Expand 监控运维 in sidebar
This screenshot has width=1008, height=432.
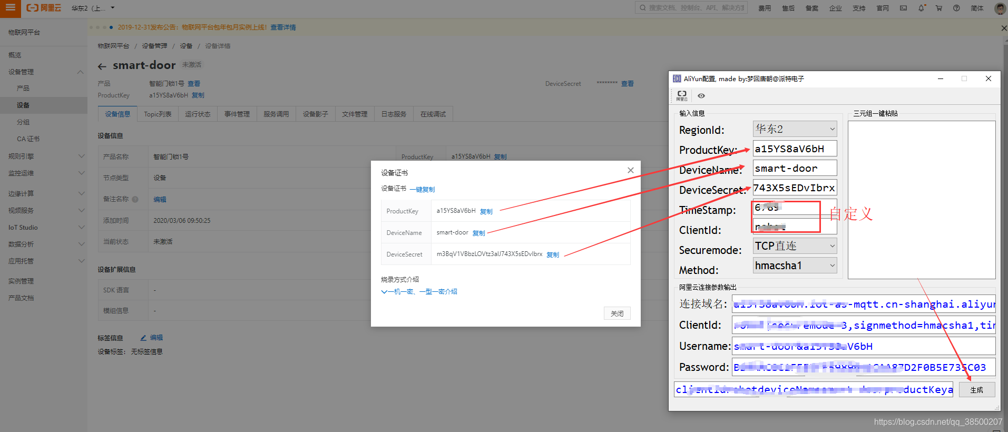point(81,173)
